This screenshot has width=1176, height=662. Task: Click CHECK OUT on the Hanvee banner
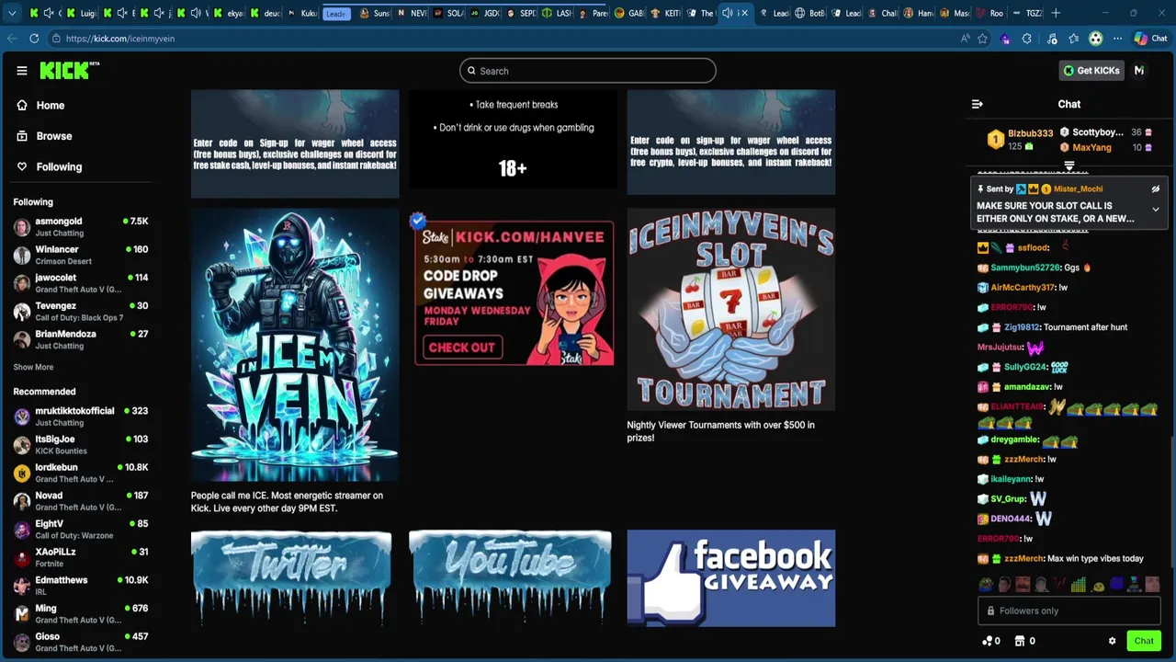click(x=462, y=348)
